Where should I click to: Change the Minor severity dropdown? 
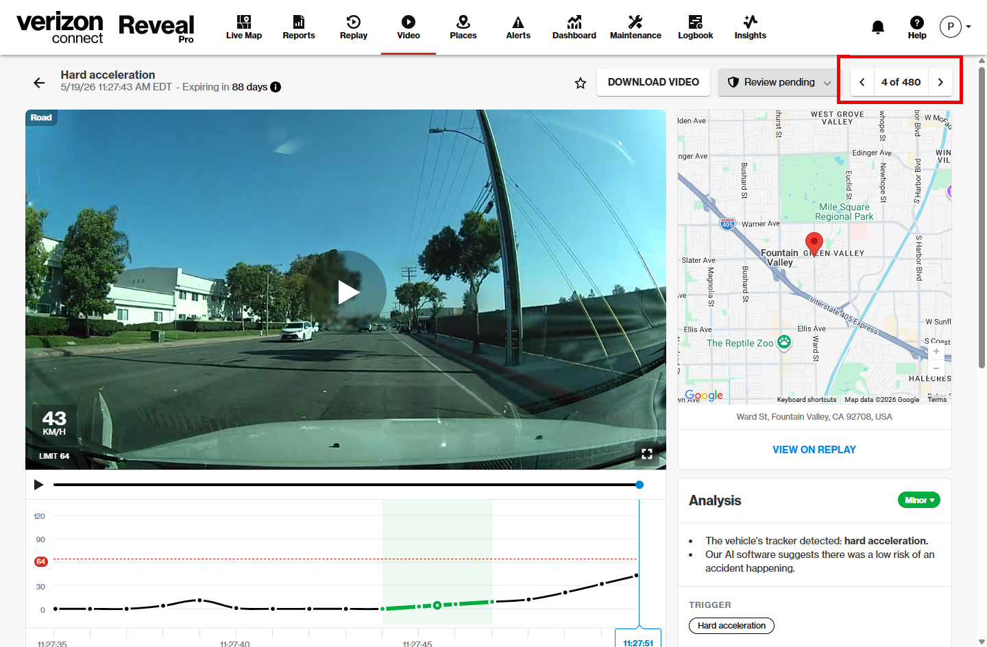coord(918,500)
